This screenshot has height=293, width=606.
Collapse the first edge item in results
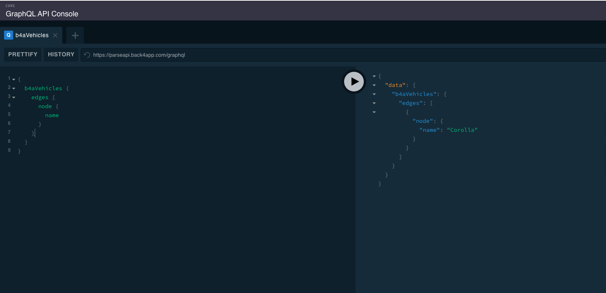click(x=374, y=112)
